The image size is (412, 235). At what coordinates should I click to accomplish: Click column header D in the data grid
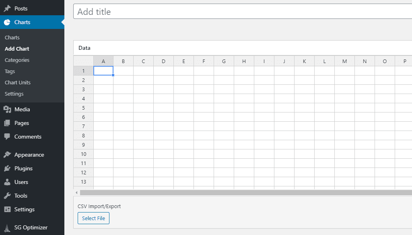coord(163,61)
